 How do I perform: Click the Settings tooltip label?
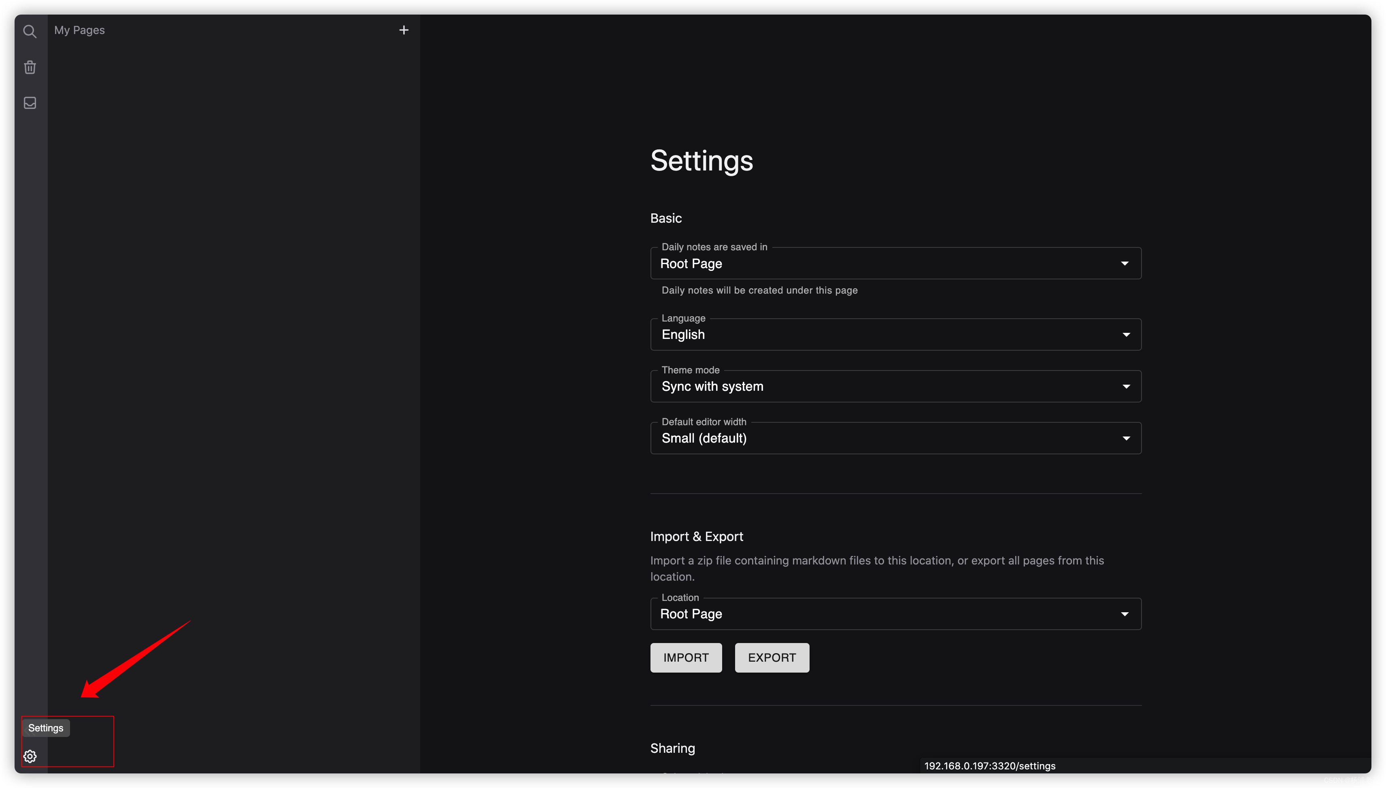point(45,728)
